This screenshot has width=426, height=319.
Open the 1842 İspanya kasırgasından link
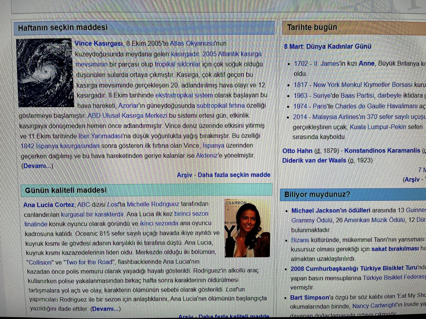point(60,146)
